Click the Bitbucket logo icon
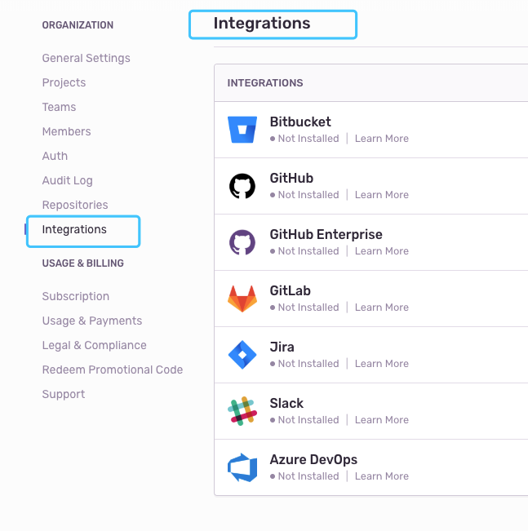 [x=242, y=130]
